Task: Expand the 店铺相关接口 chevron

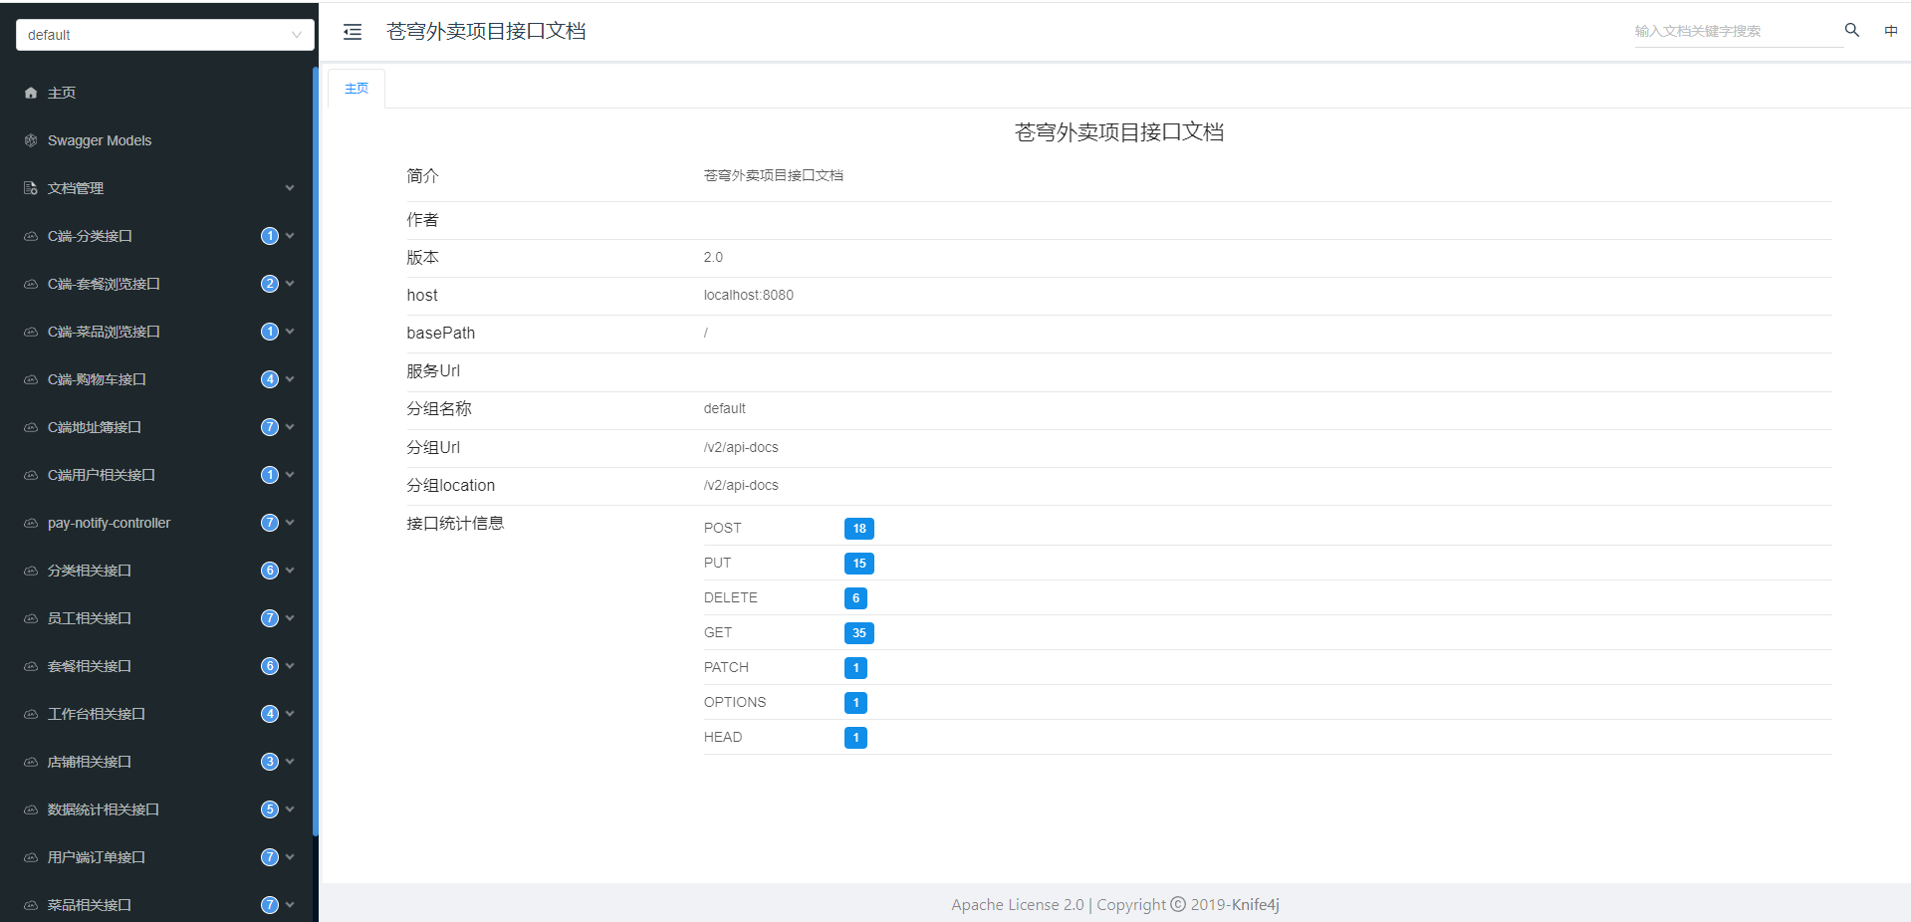Action: pos(290,762)
